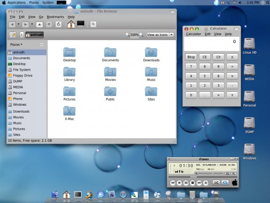Play track in iTunes player
The height and width of the screenshot is (203, 270).
[x=179, y=183]
